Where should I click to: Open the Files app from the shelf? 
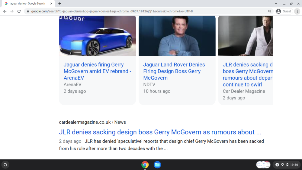click(x=157, y=165)
